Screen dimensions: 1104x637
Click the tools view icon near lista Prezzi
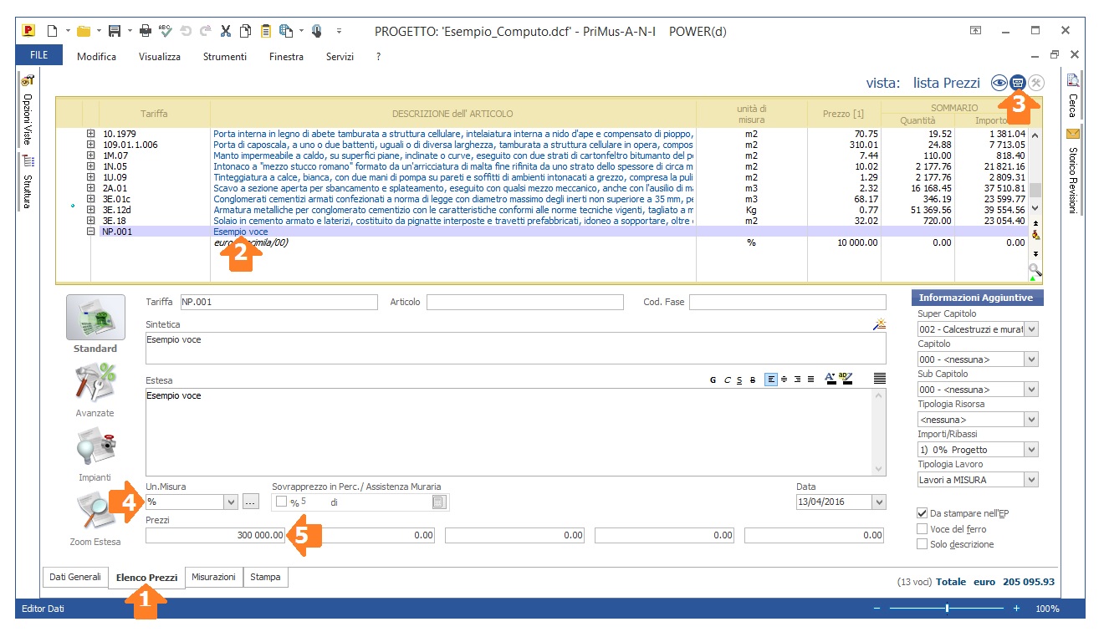click(x=1036, y=83)
